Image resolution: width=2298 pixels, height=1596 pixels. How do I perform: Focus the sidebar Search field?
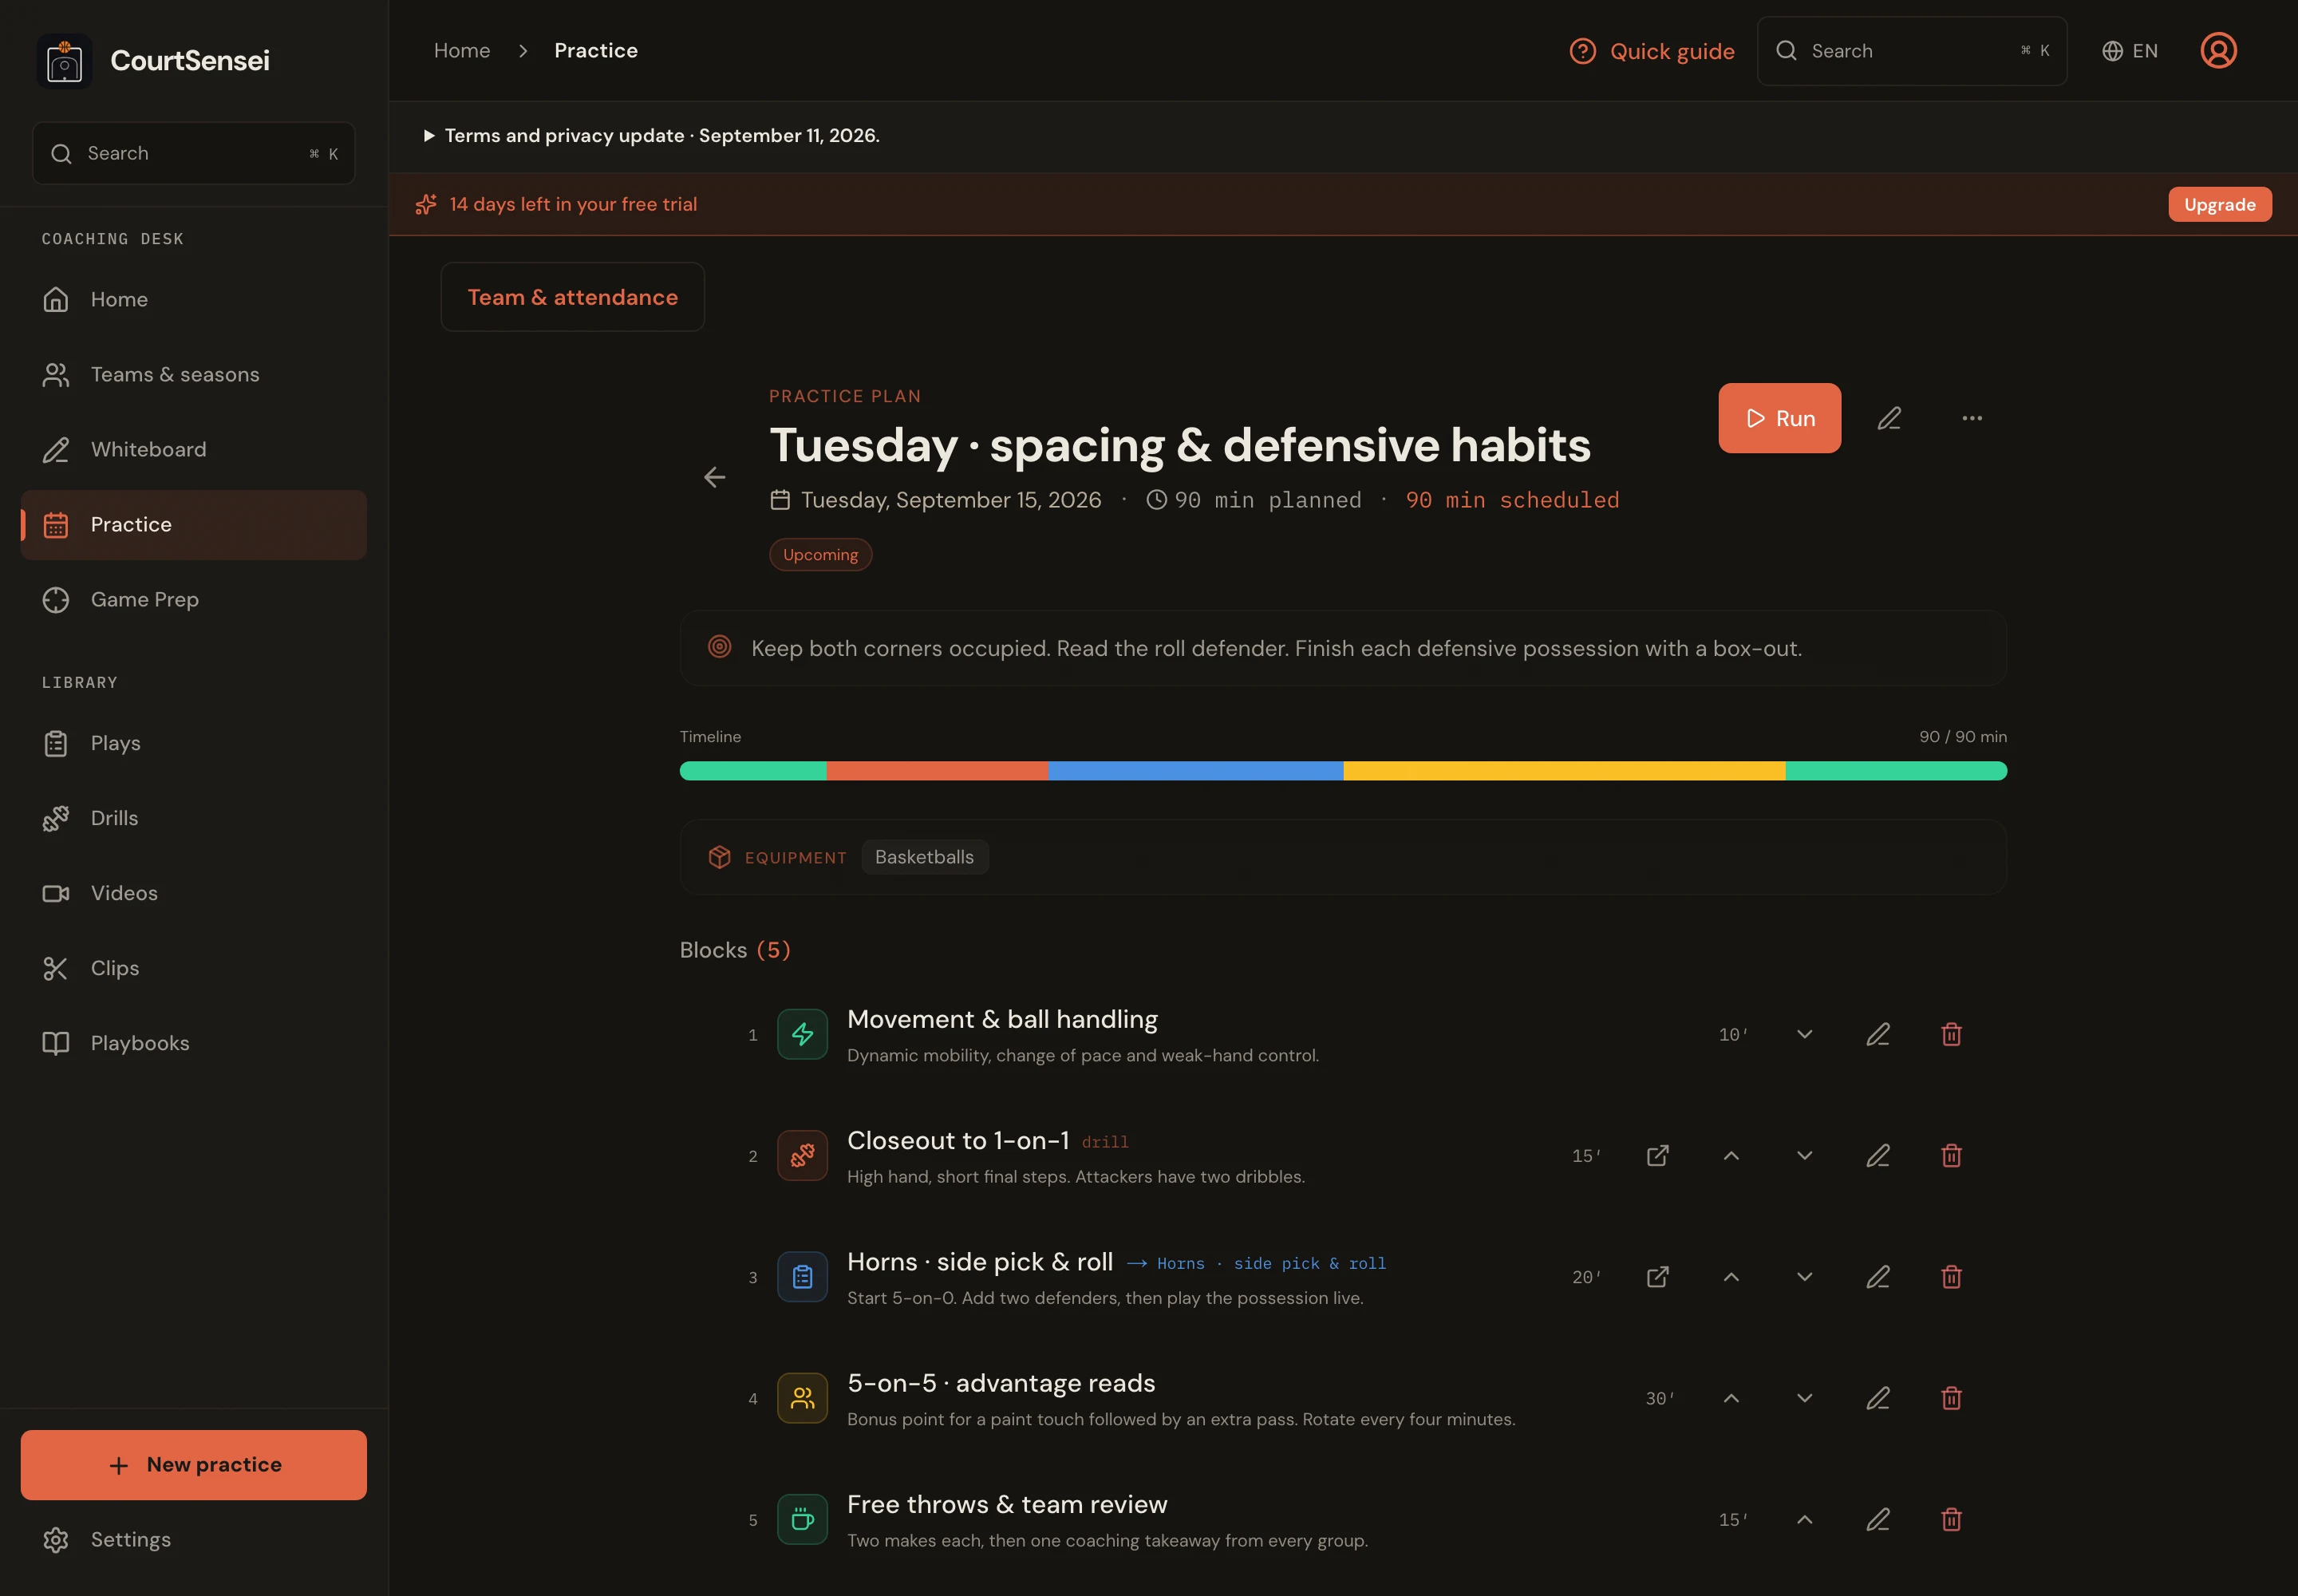coord(193,153)
